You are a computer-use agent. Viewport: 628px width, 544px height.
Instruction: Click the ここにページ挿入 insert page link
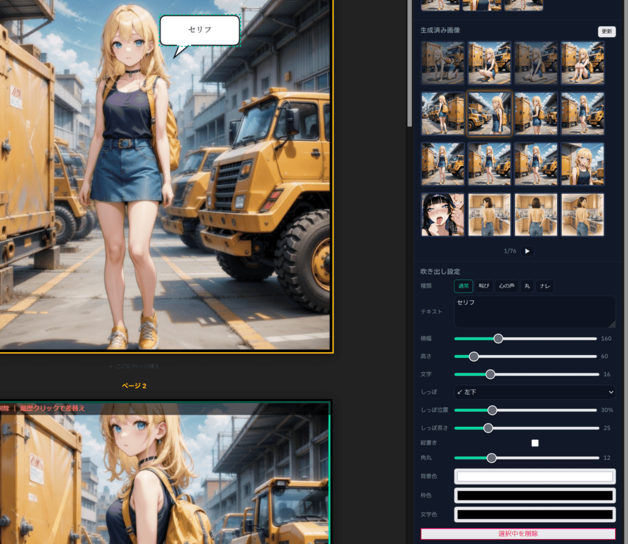(x=134, y=366)
